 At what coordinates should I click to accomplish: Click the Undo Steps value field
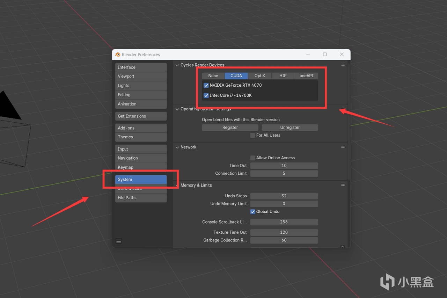click(284, 196)
